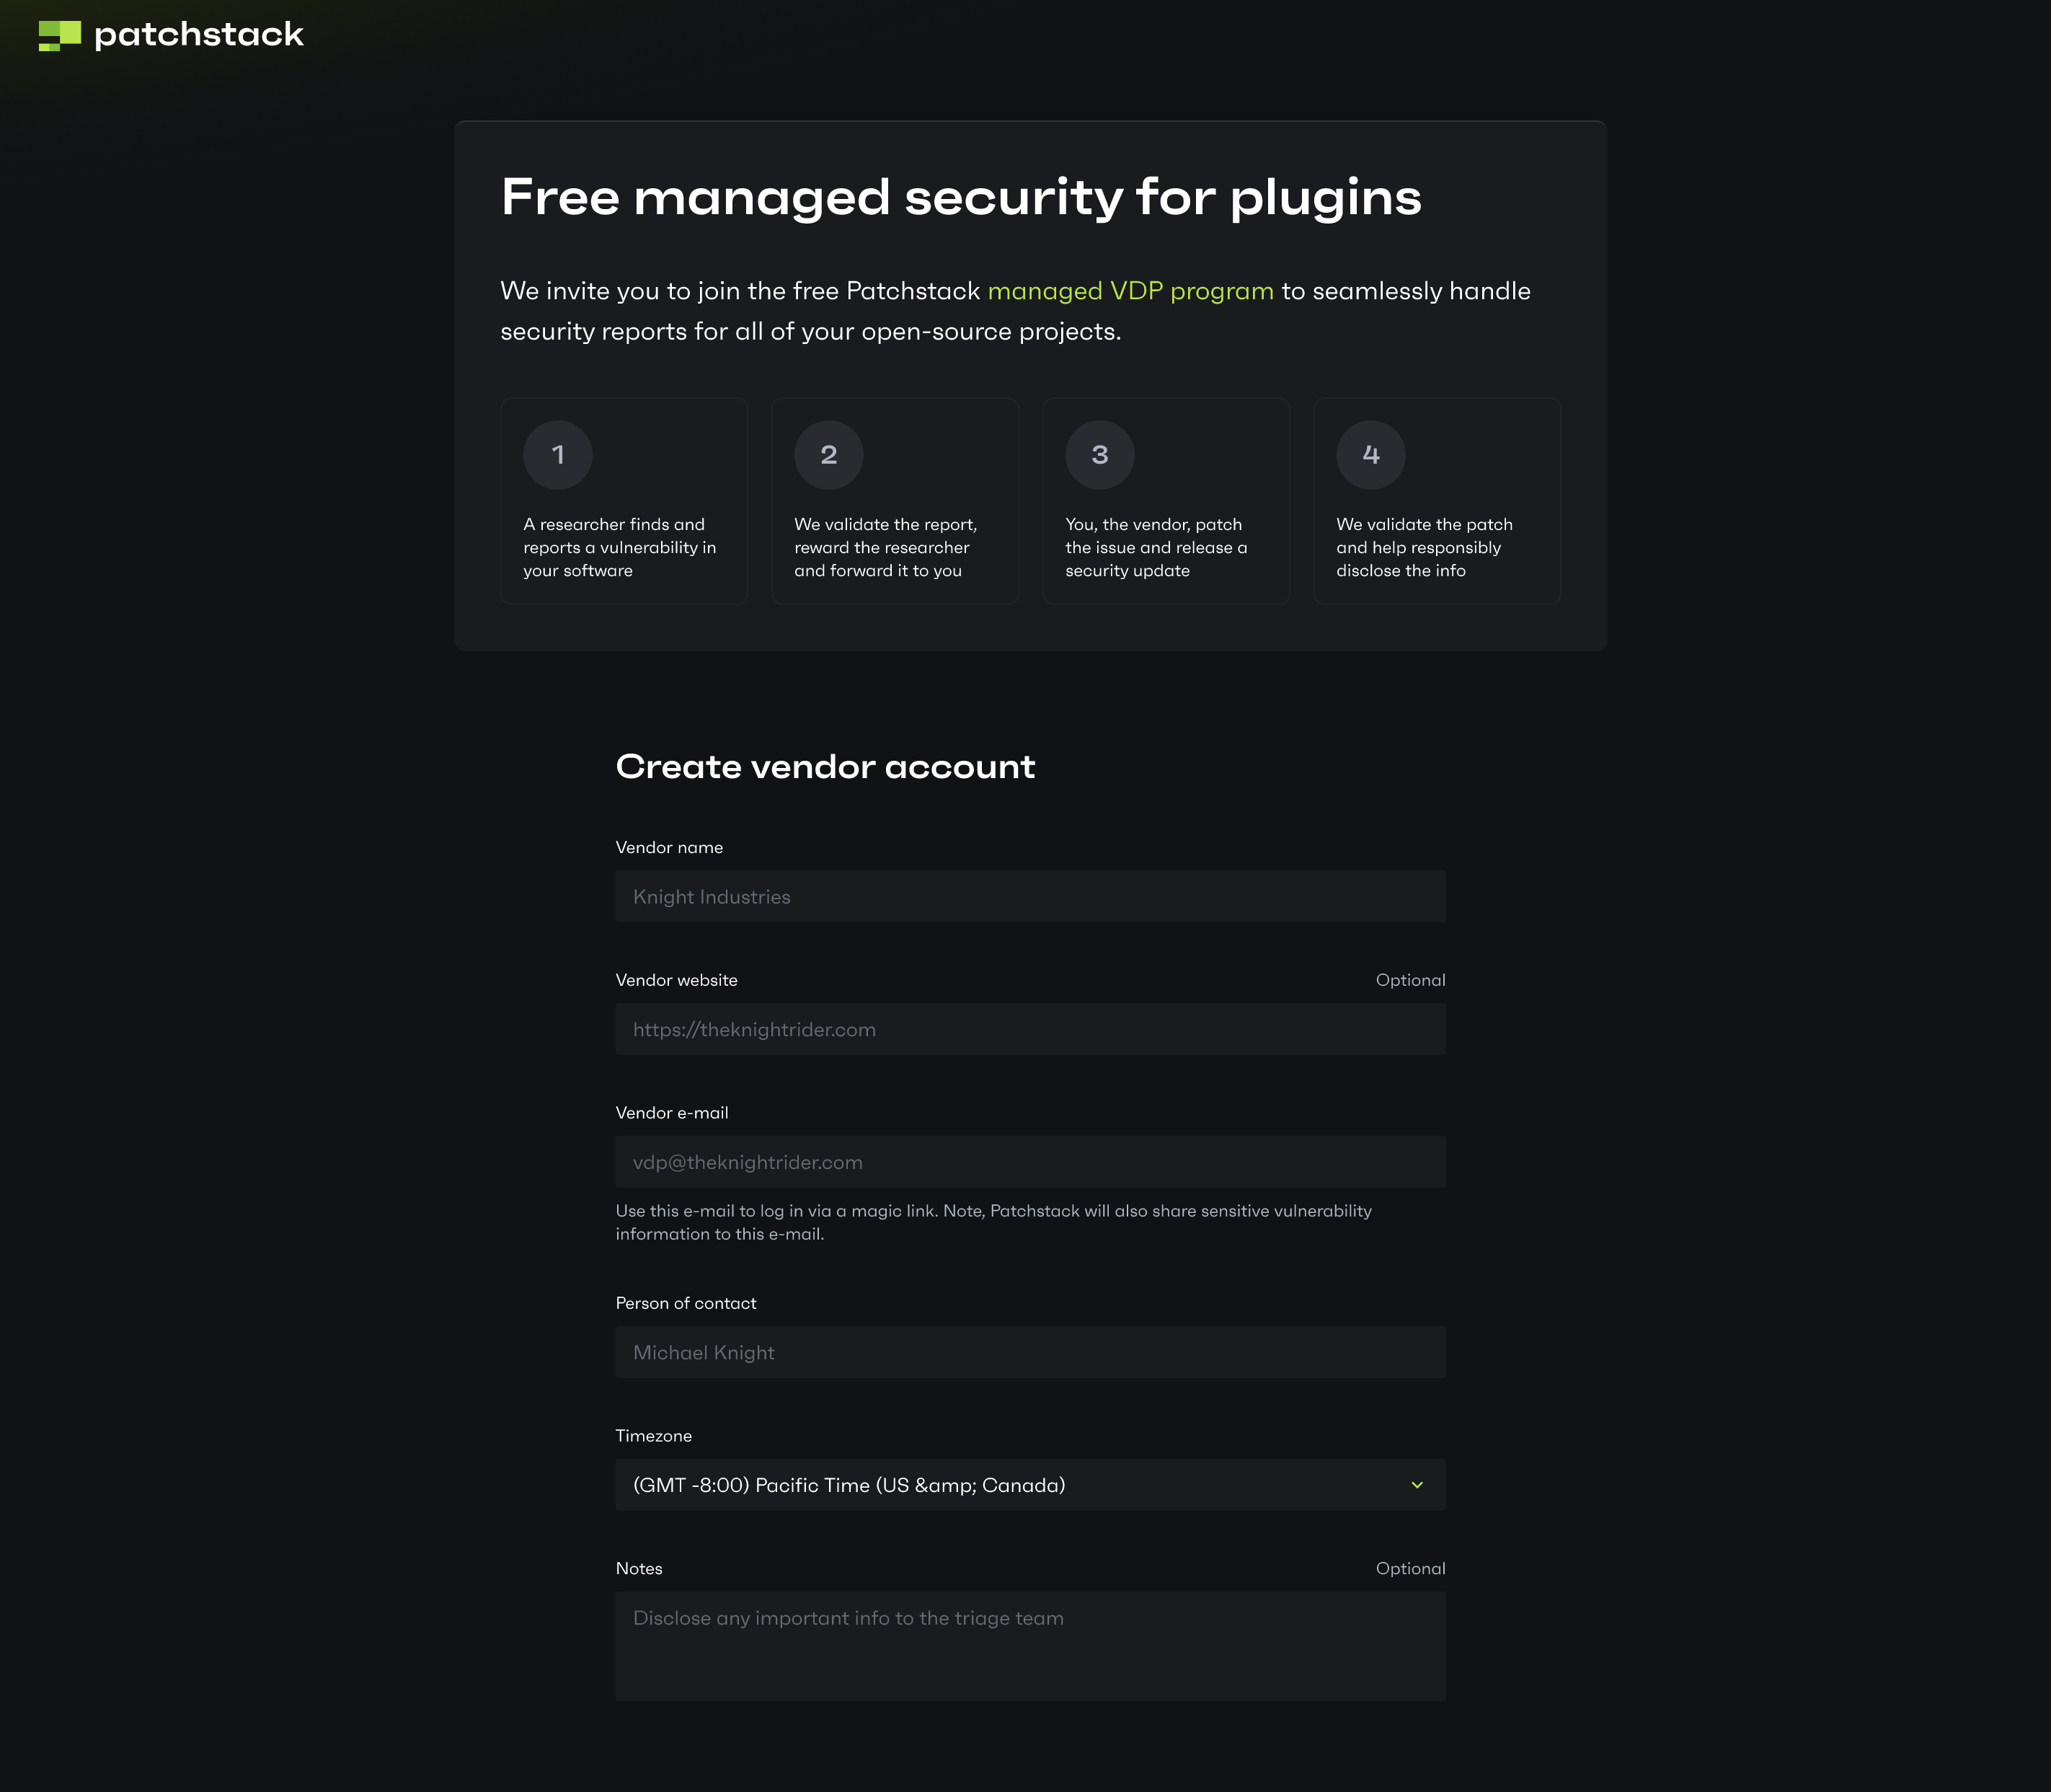
Task: Focus the Vendor e-mail input field
Action: pos(1030,1162)
